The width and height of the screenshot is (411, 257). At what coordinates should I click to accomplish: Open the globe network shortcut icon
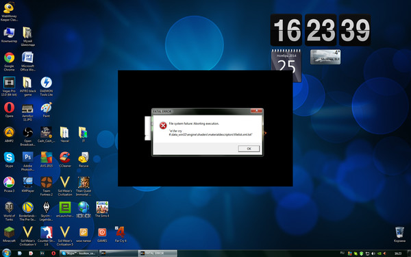pyautogui.click(x=84, y=209)
